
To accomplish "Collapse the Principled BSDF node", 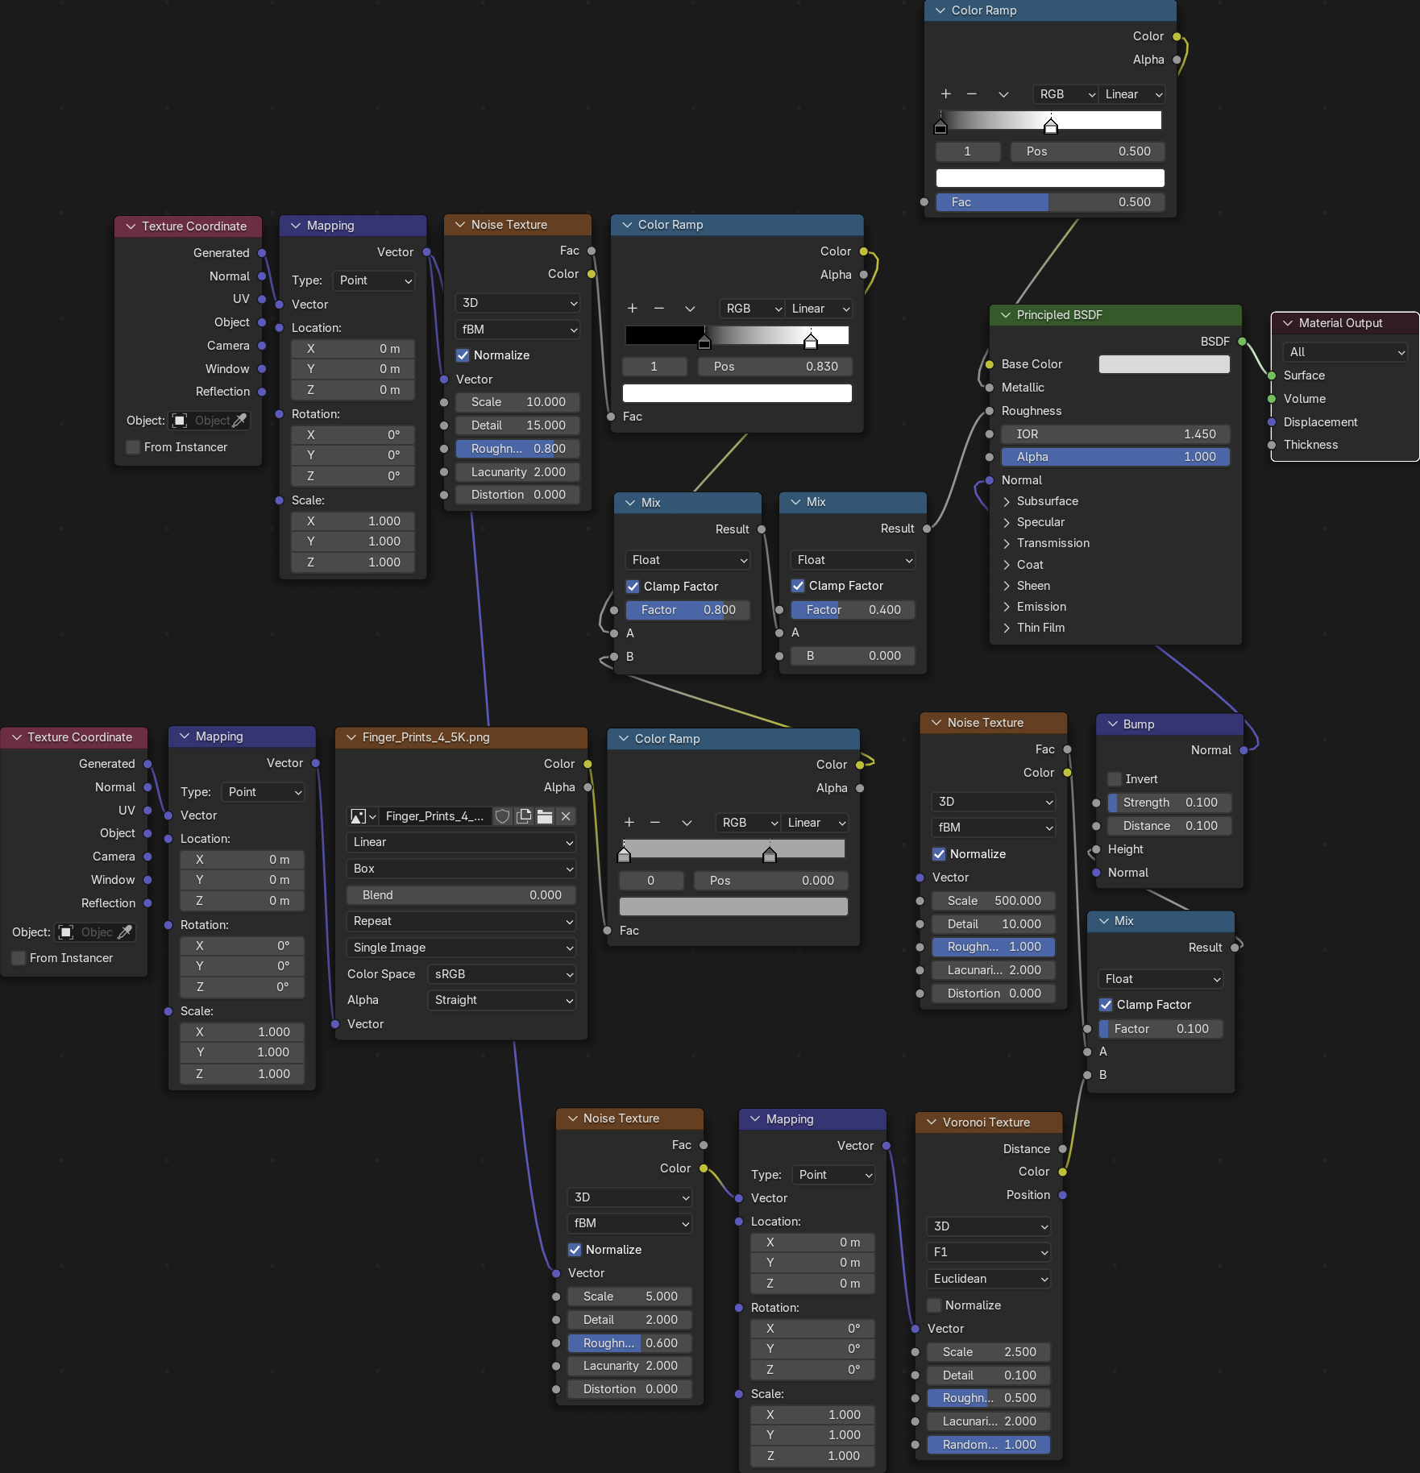I will coord(1006,315).
